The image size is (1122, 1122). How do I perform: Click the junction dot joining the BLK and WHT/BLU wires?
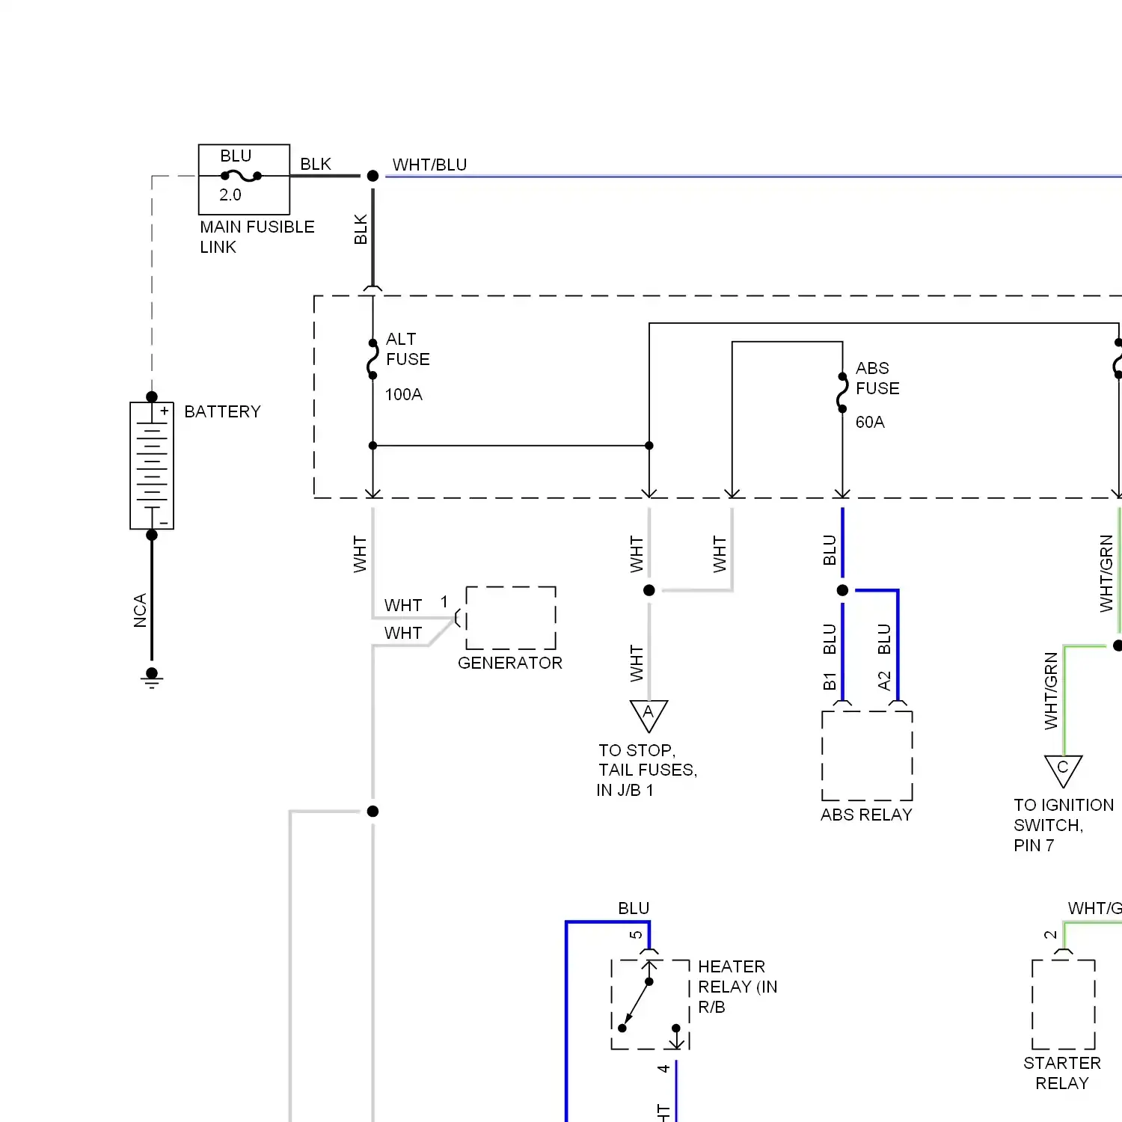pyautogui.click(x=373, y=176)
